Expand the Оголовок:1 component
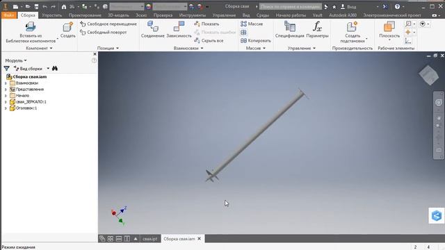 6,108
